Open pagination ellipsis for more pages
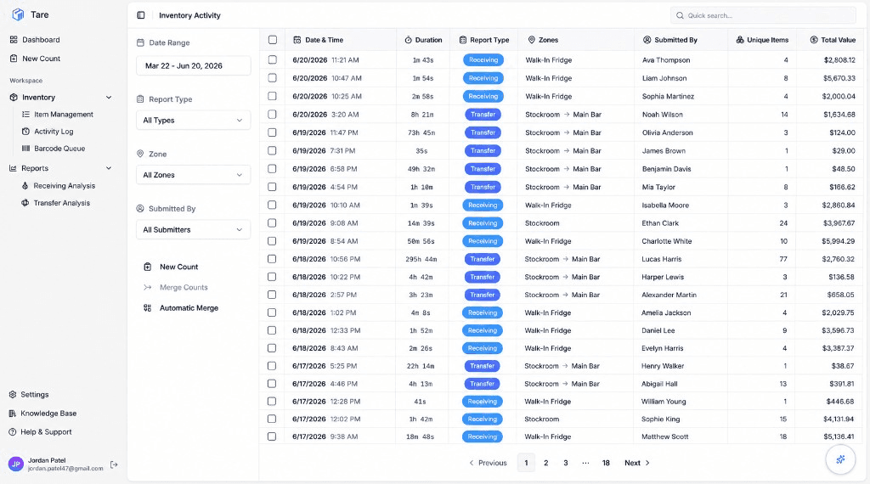 point(585,463)
